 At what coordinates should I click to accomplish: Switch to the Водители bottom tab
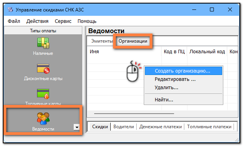coord(124,127)
